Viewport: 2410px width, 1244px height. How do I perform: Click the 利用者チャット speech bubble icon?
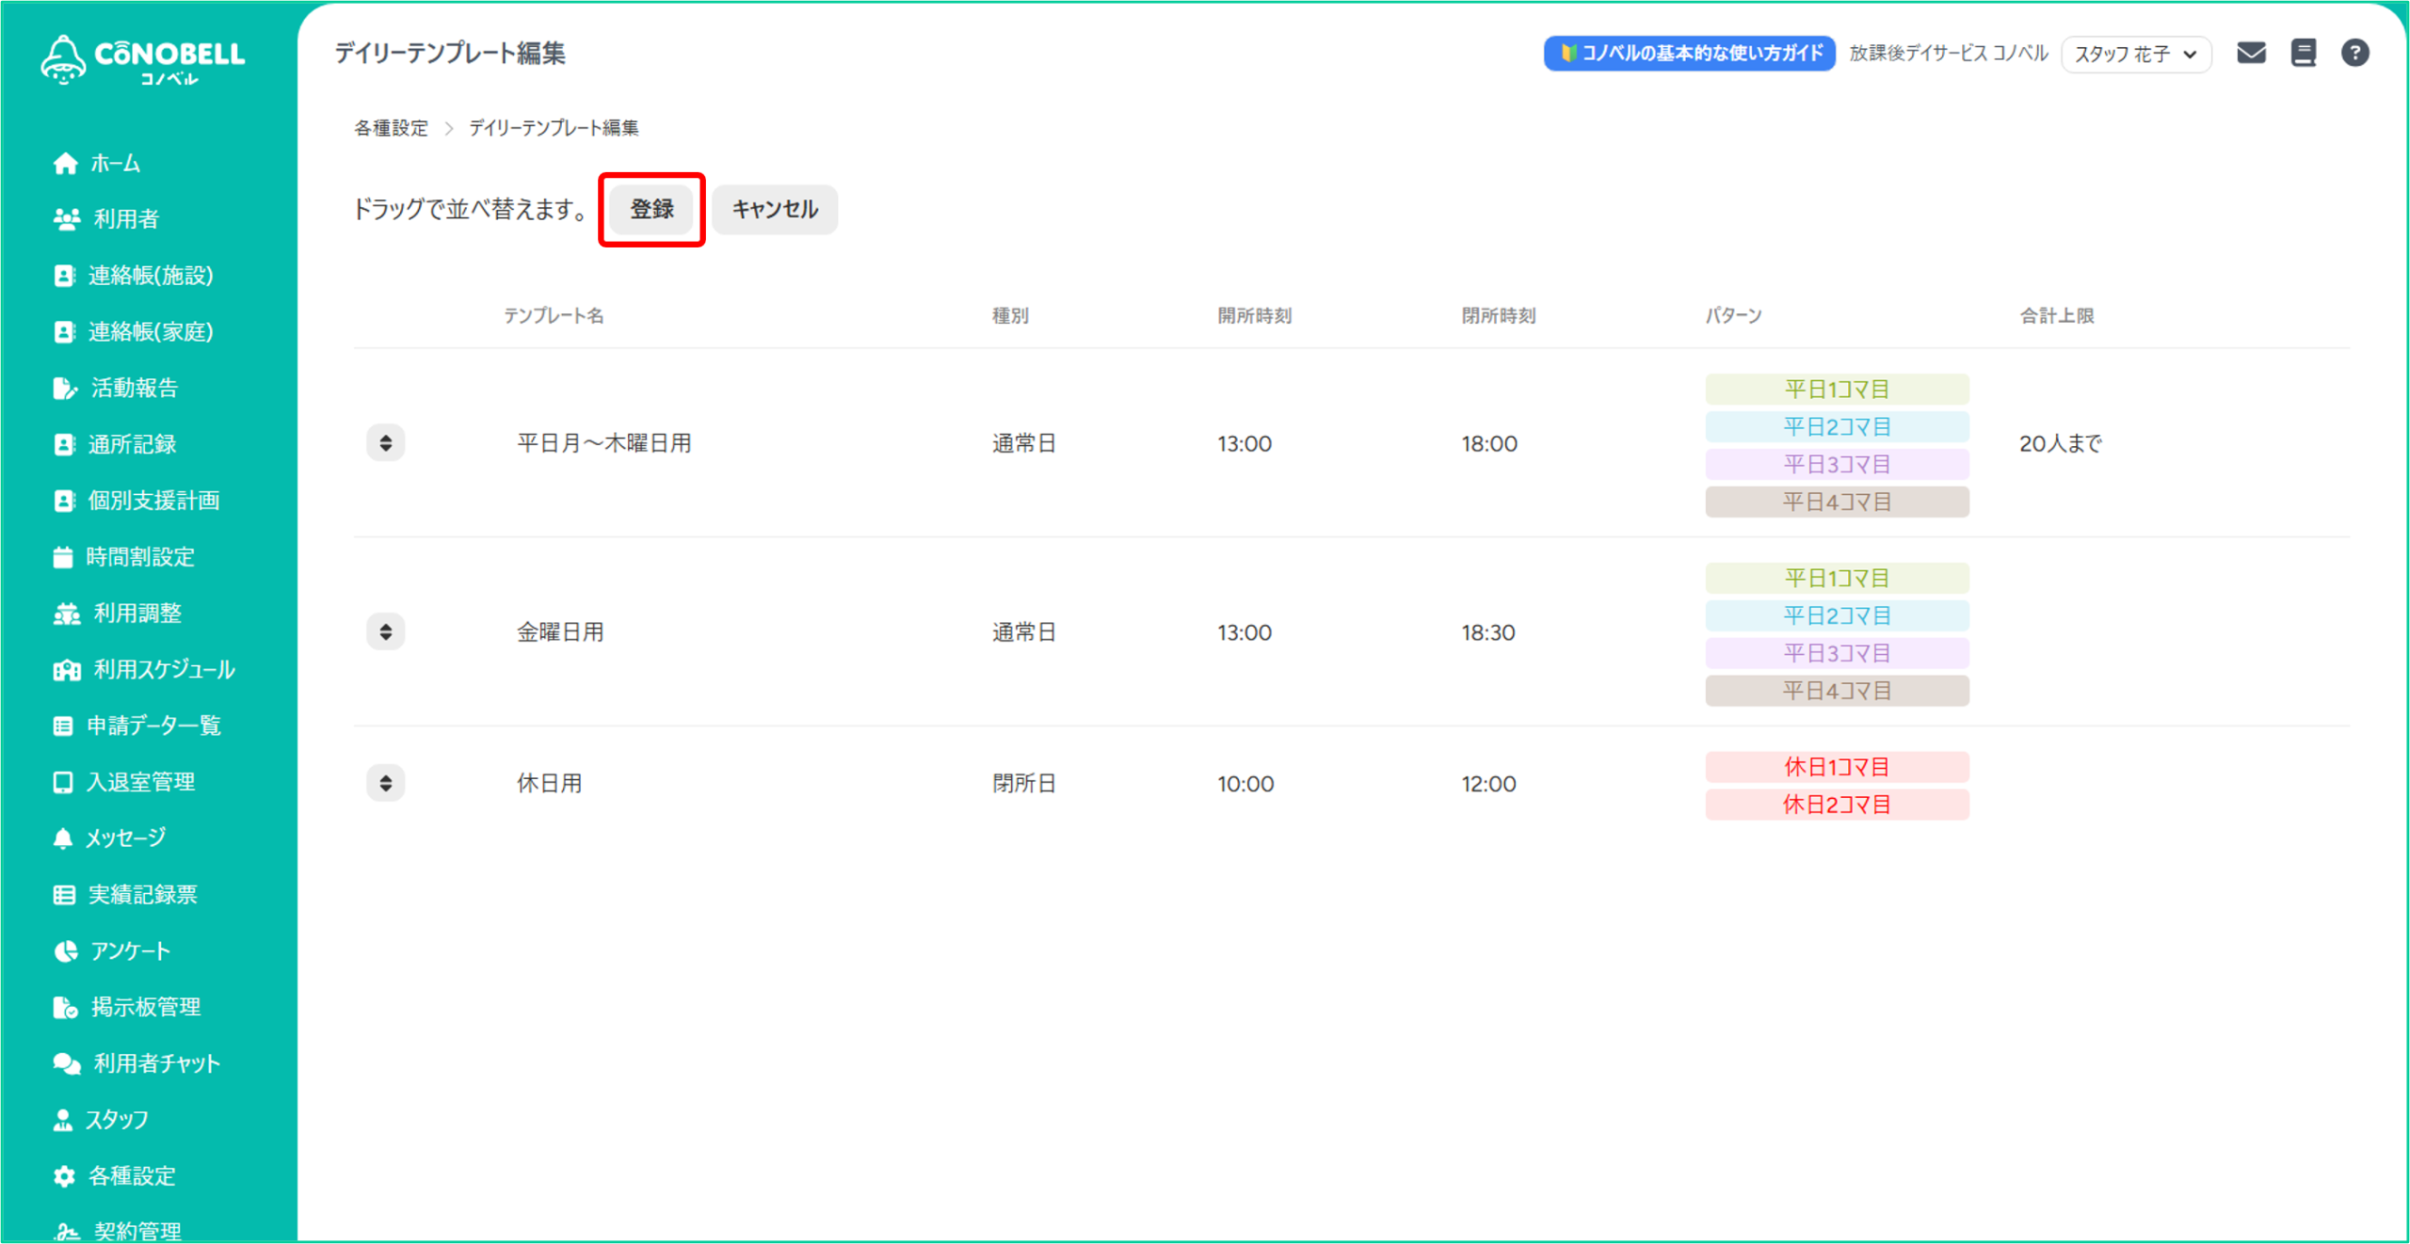pyautogui.click(x=66, y=1063)
